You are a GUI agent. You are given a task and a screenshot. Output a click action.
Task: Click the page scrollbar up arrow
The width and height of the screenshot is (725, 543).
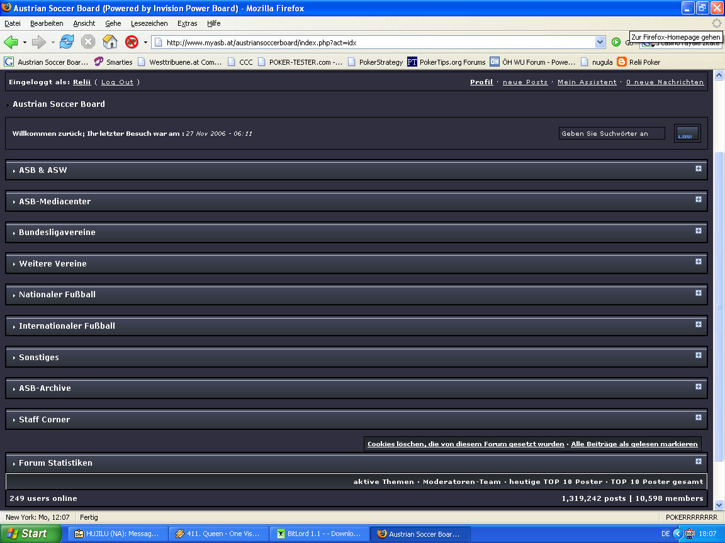(719, 75)
